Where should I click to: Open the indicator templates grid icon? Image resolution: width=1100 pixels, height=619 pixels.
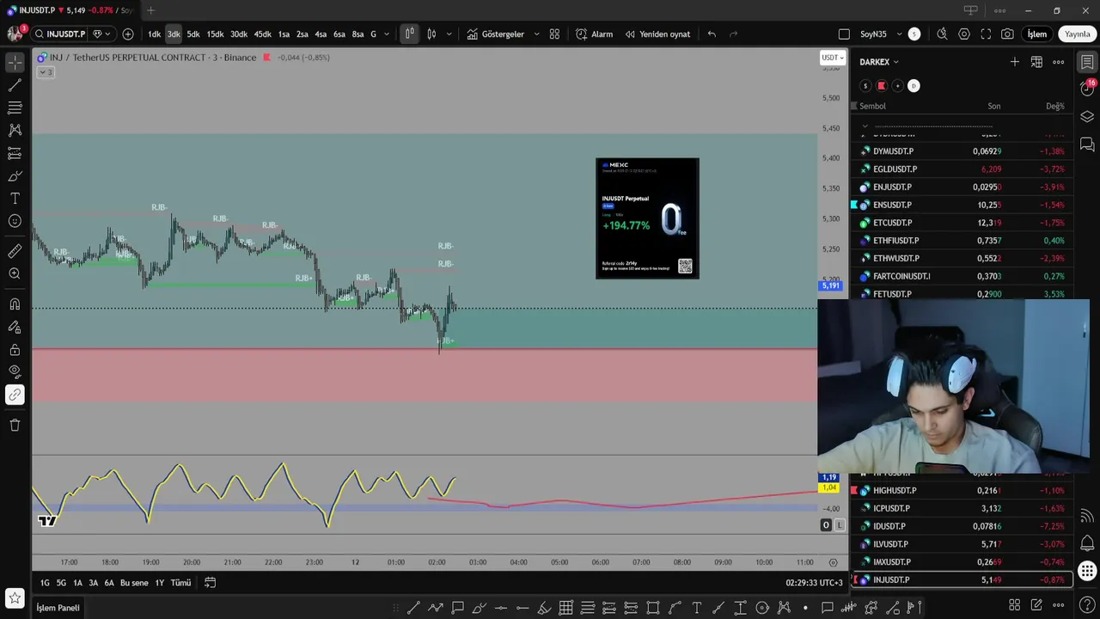coord(554,34)
